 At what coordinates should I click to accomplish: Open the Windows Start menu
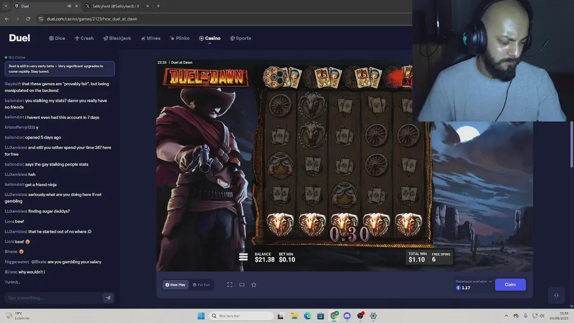[x=201, y=316]
